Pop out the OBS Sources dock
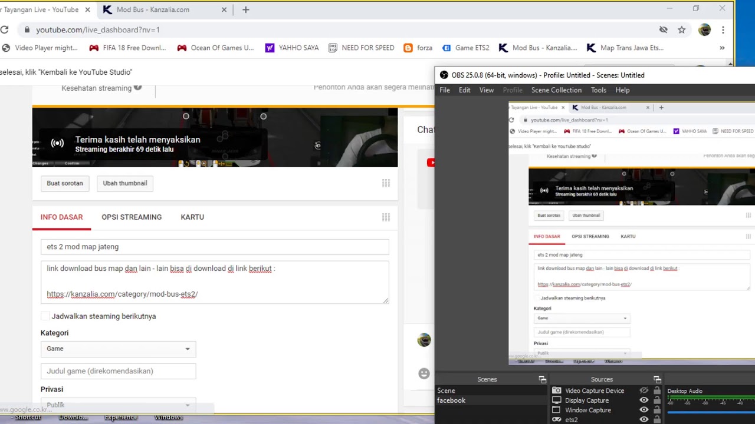The image size is (755, 424). pyautogui.click(x=657, y=379)
